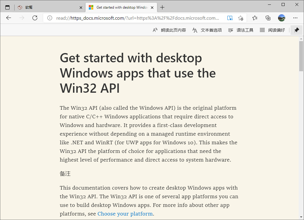Screen dimensions: 304x220
Task: Open the Collections panel
Action: click(268, 18)
